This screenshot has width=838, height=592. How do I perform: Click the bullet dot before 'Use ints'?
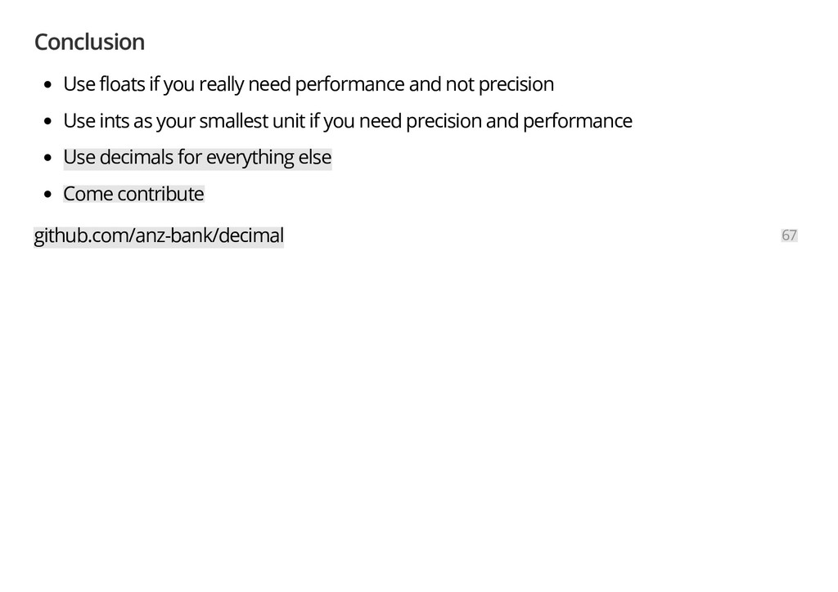pos(48,122)
